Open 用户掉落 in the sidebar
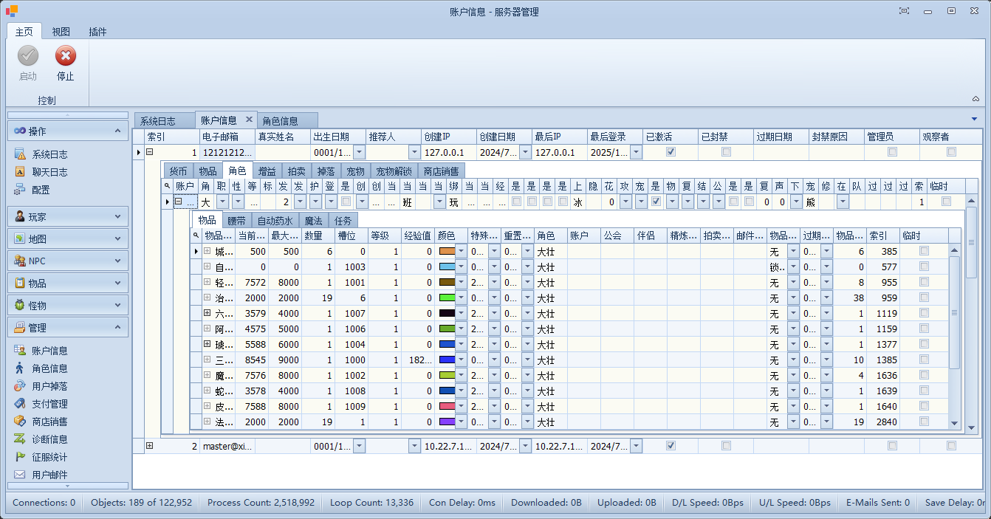Image resolution: width=991 pixels, height=519 pixels. (x=49, y=386)
